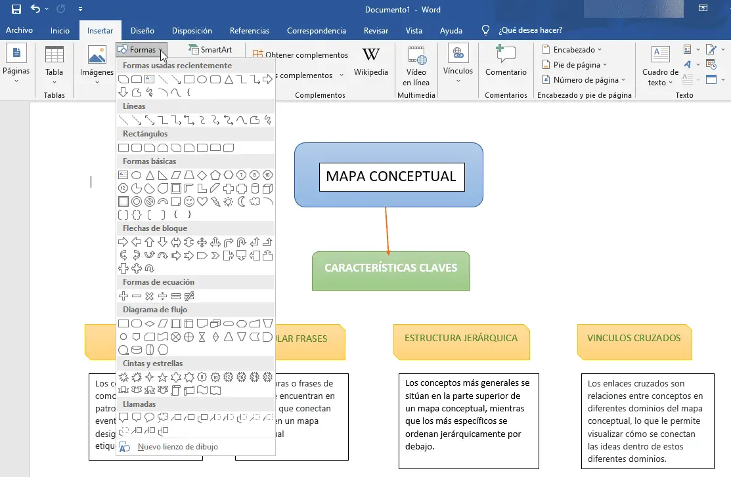Insert Wikipedia add-in

[x=370, y=62]
